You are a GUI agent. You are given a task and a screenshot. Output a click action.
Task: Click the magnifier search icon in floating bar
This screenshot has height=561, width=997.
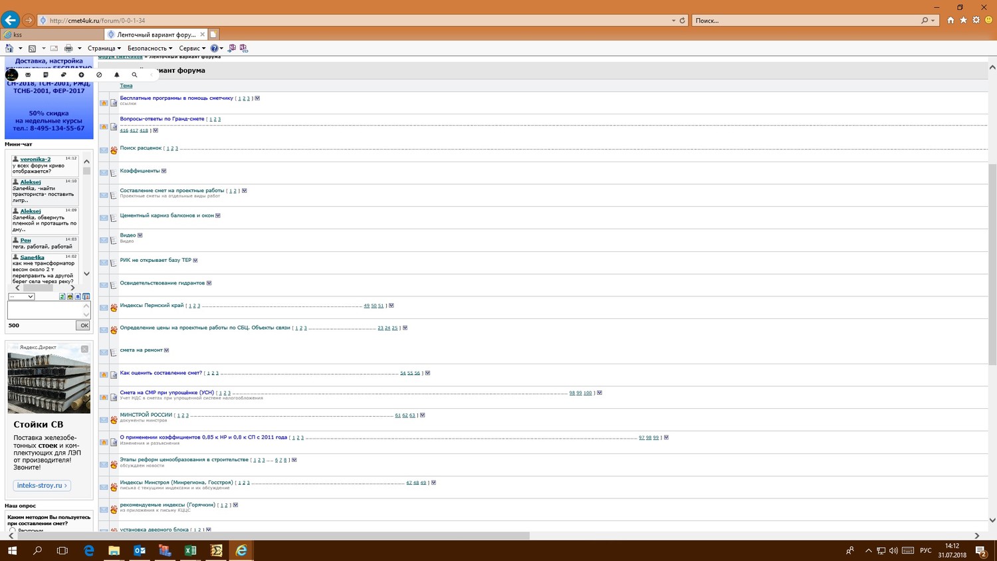[x=134, y=75]
